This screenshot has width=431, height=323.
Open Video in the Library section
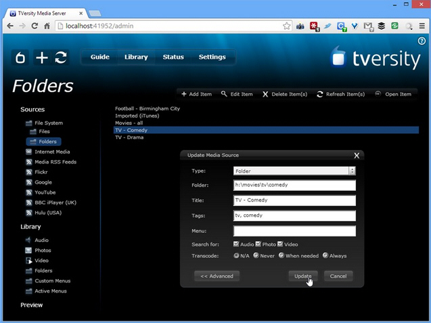pos(37,260)
